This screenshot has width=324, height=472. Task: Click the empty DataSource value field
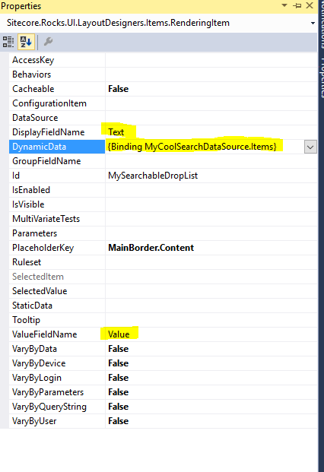click(x=211, y=118)
